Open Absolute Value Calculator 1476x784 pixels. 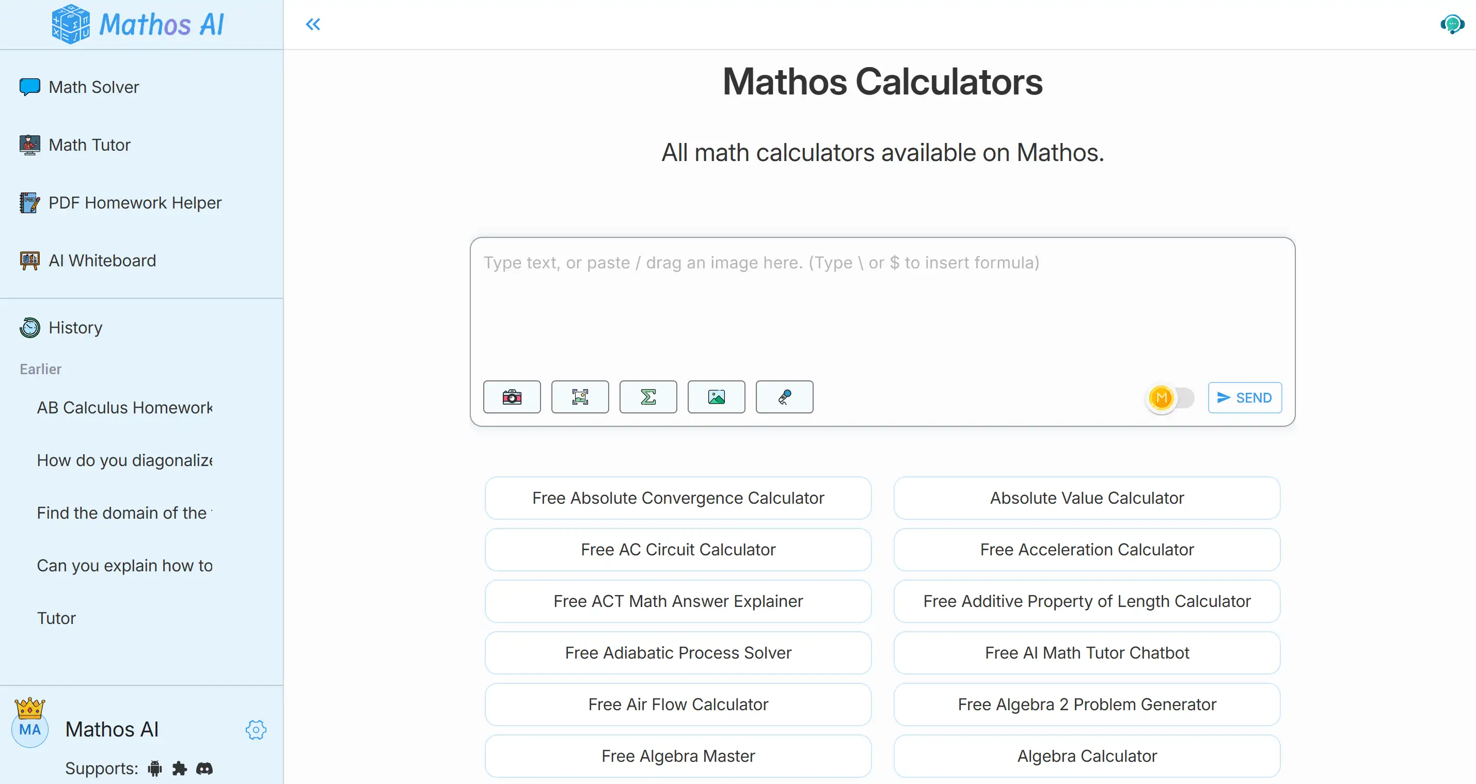click(x=1087, y=498)
